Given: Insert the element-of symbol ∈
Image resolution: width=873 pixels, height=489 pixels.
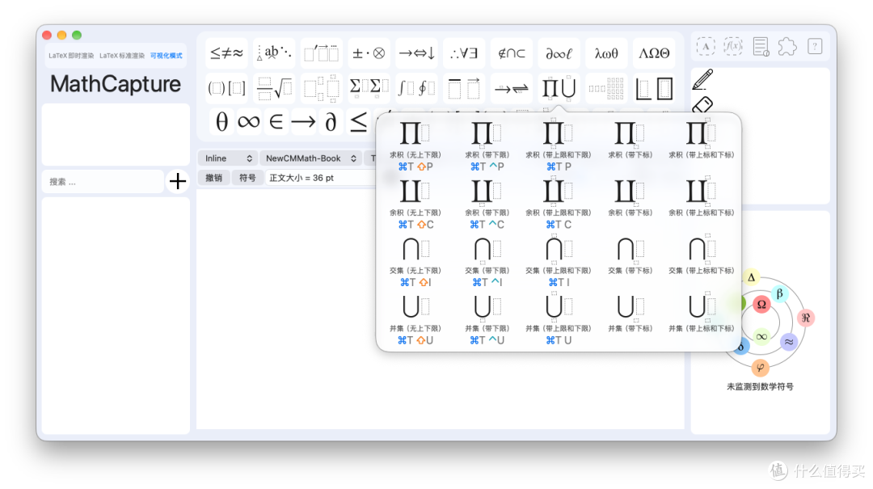Looking at the screenshot, I should [x=276, y=121].
